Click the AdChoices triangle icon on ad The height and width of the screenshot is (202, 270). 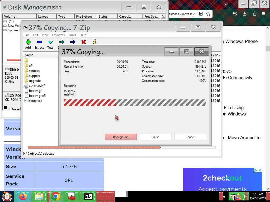256,170
